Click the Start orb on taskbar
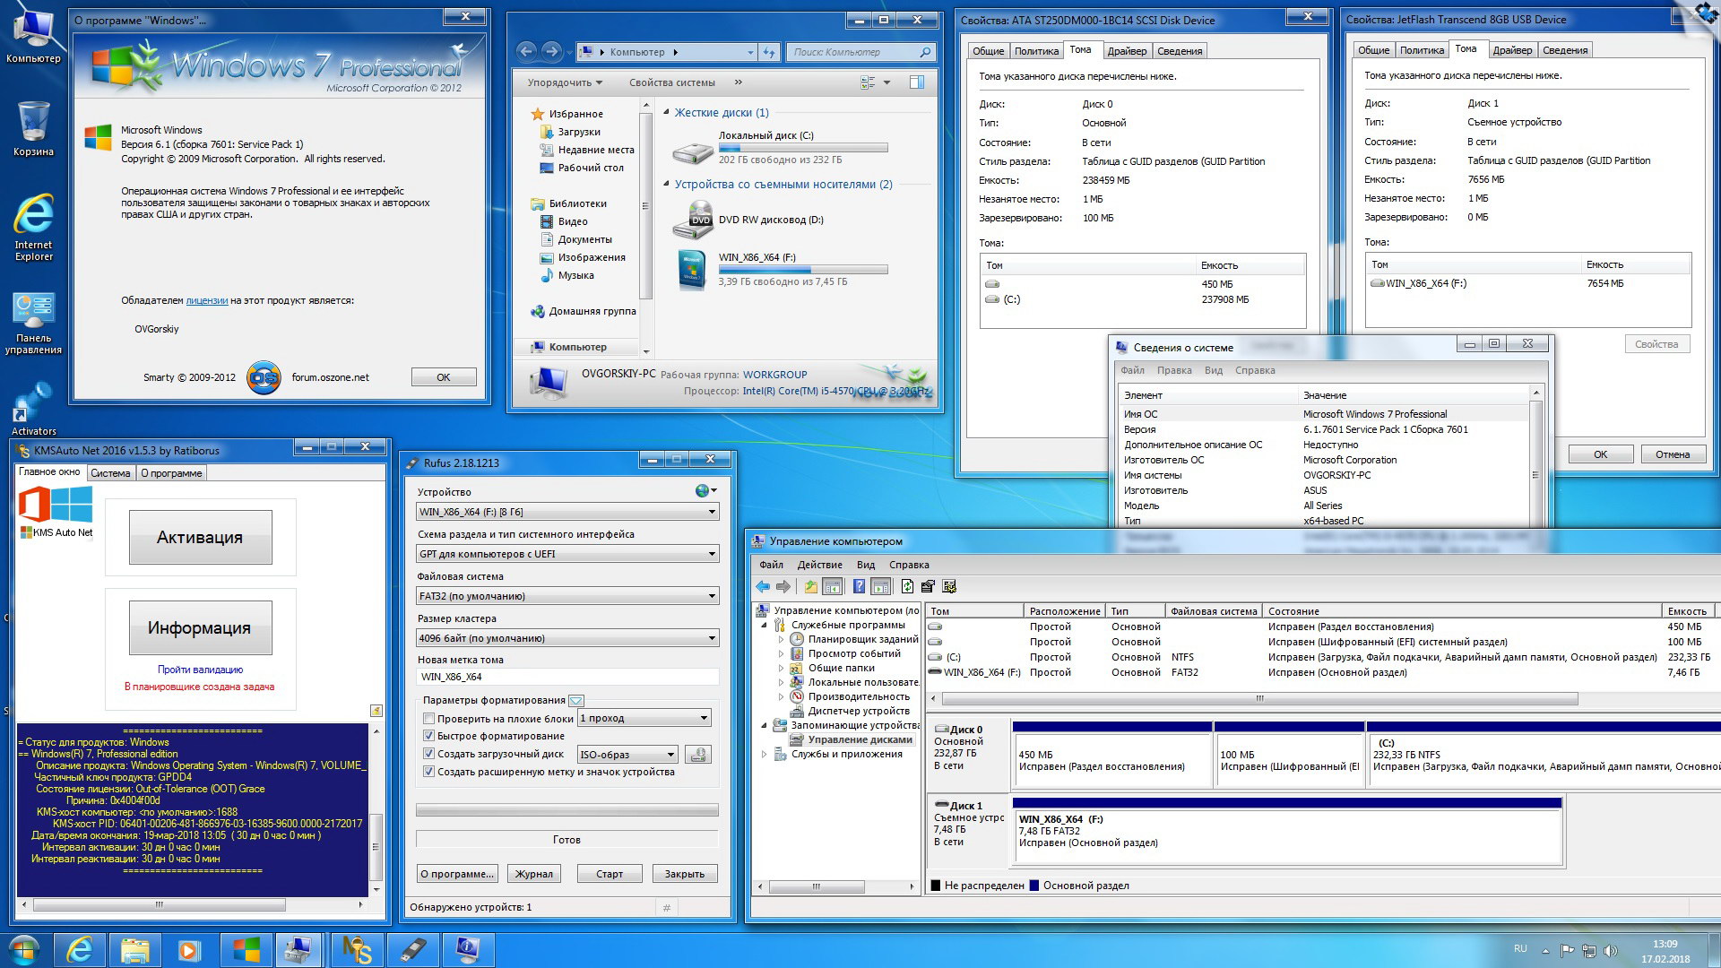The image size is (1721, 968). (x=24, y=949)
